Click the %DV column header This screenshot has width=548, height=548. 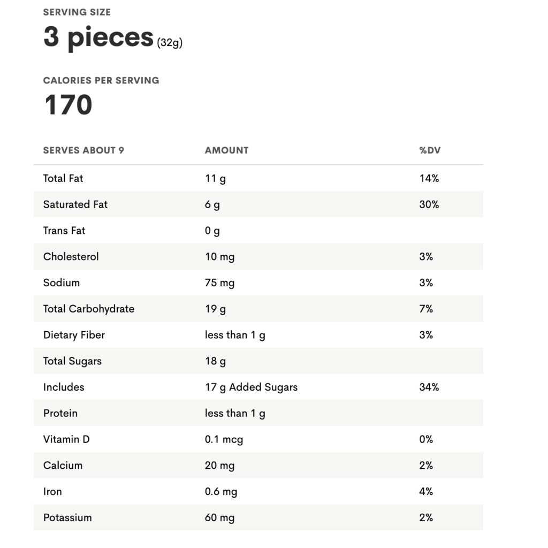coord(430,150)
